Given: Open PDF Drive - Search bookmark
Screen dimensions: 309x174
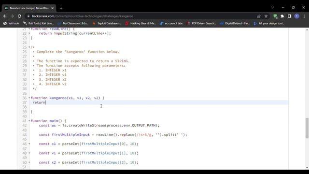Looking at the screenshot, I should point(201,23).
